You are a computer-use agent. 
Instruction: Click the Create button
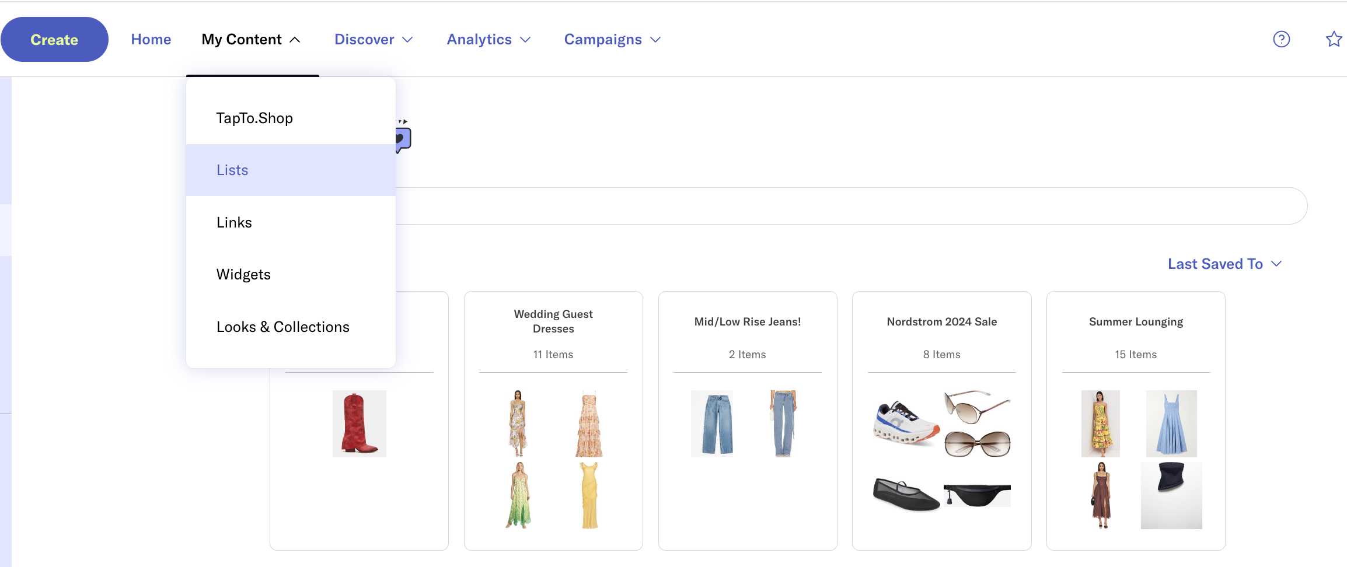[x=54, y=39]
